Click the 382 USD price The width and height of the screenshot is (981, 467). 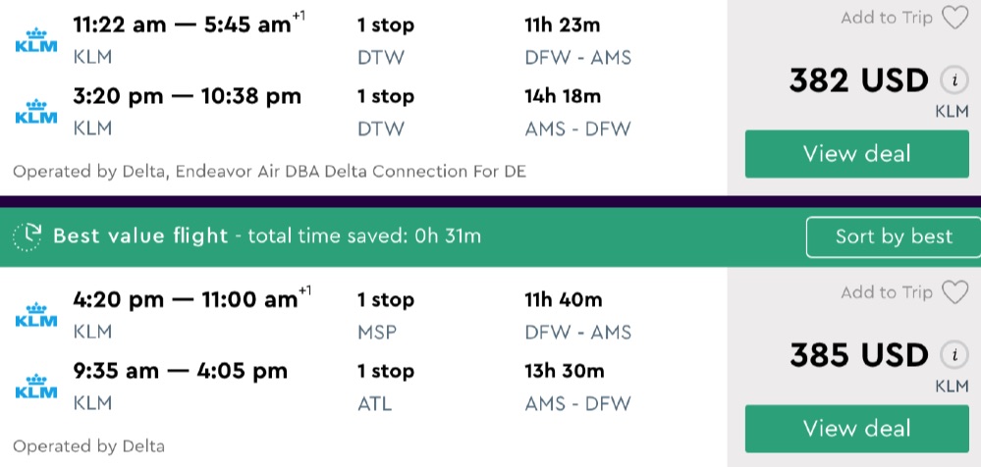coord(858,80)
